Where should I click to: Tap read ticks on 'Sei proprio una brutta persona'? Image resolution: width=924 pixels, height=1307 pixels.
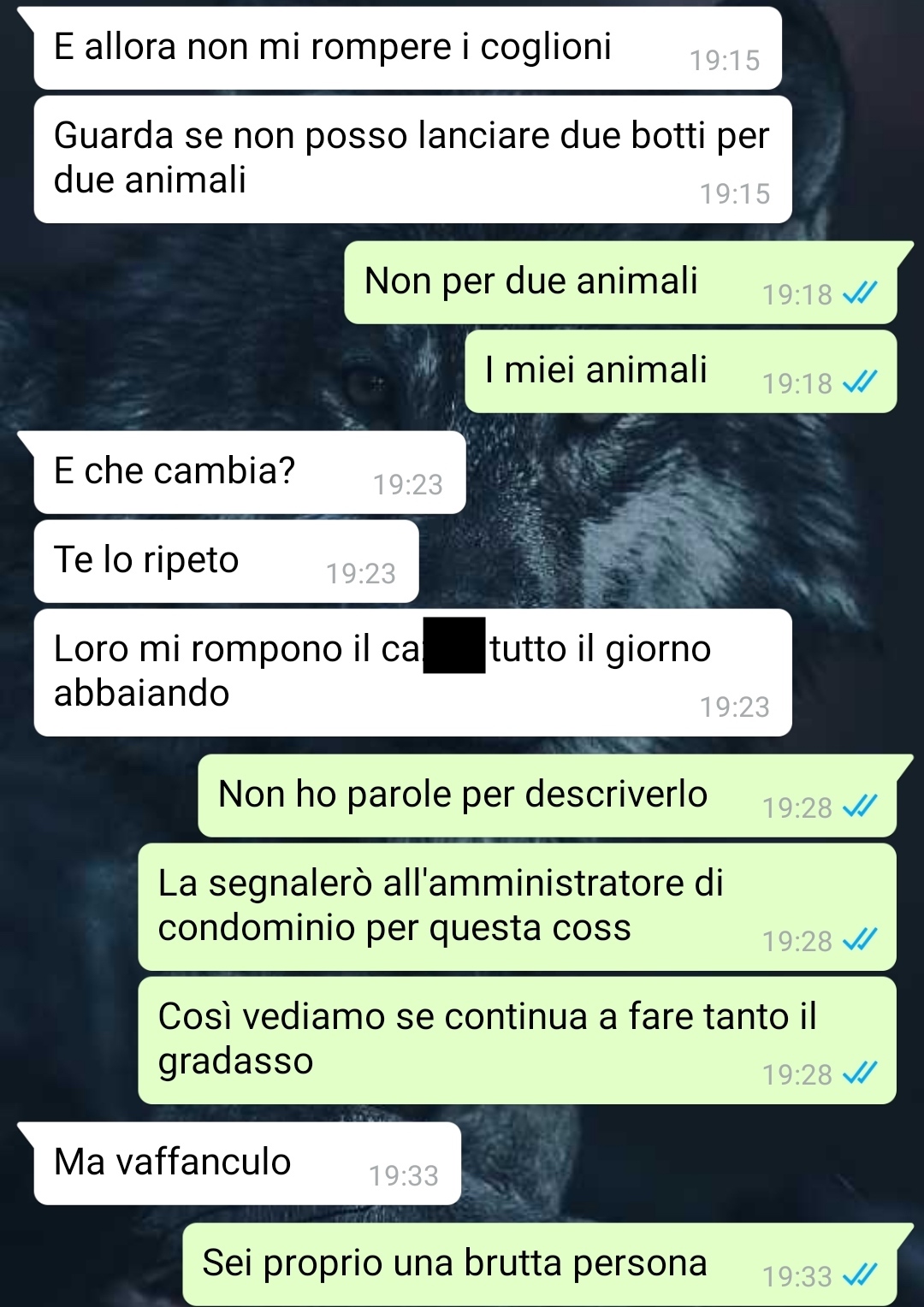(860, 1275)
